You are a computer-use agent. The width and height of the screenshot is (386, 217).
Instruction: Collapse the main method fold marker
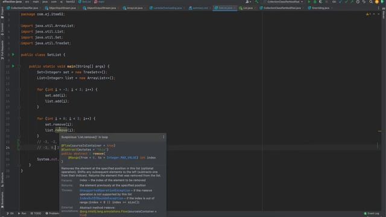coord(19,66)
